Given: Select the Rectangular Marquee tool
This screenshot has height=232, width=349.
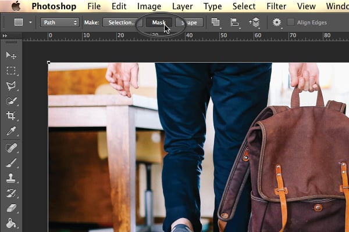Looking at the screenshot, I should tap(11, 70).
